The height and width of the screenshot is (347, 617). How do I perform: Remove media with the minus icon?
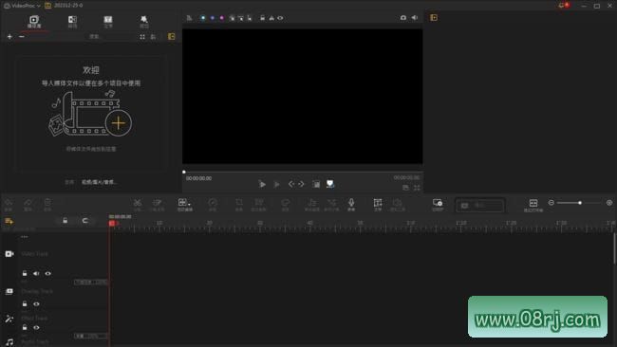(x=22, y=37)
